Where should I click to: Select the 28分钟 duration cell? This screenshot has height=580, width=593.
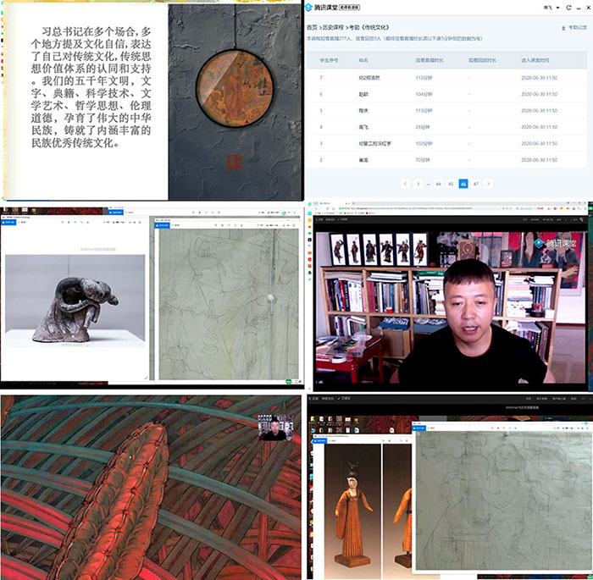(x=423, y=127)
